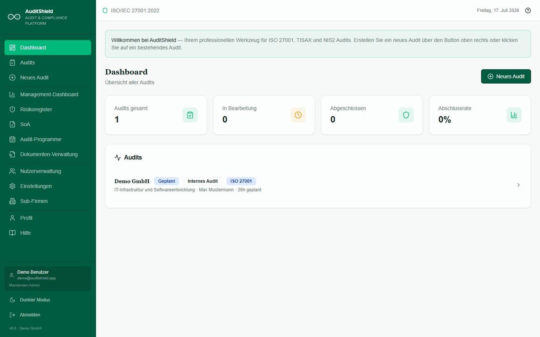Open the SoA section

click(x=48, y=124)
